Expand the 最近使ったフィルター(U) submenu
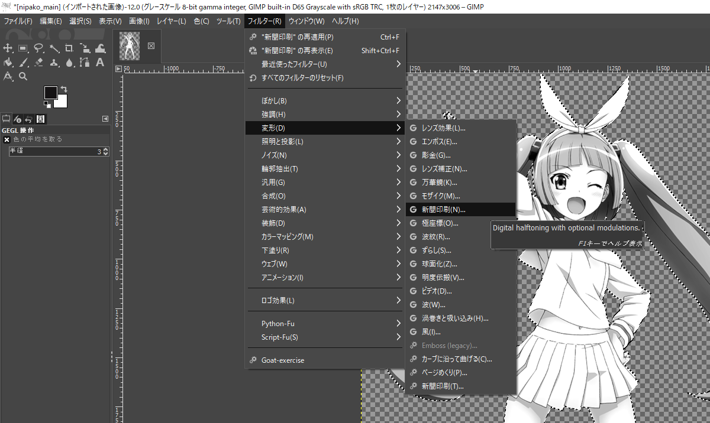This screenshot has width=710, height=423. pyautogui.click(x=325, y=64)
